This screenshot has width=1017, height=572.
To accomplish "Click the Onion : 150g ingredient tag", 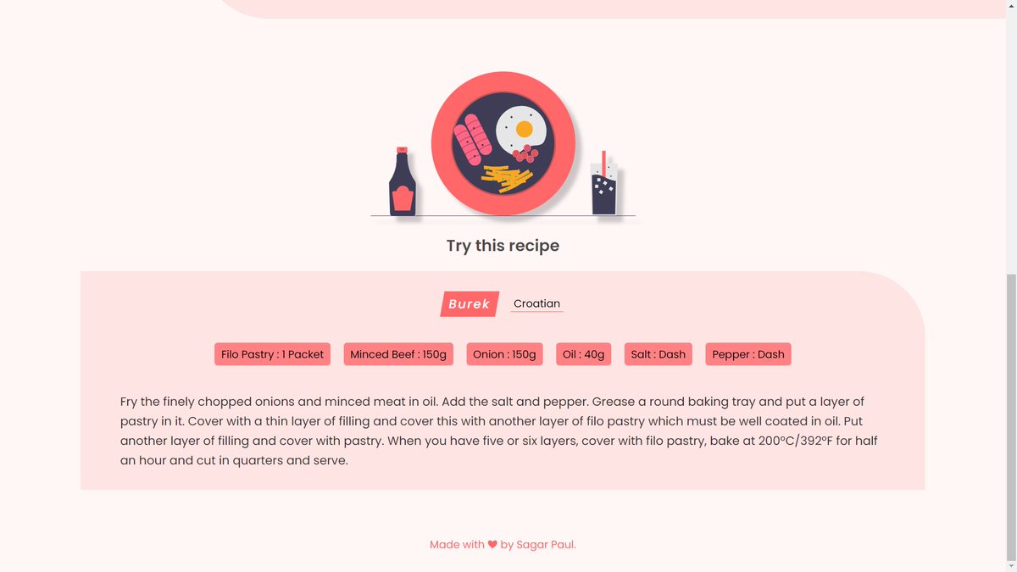I will [x=504, y=354].
